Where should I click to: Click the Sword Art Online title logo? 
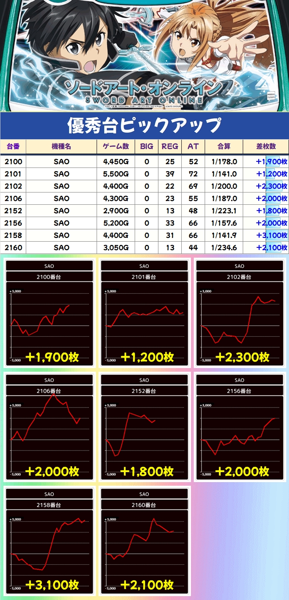point(144,91)
